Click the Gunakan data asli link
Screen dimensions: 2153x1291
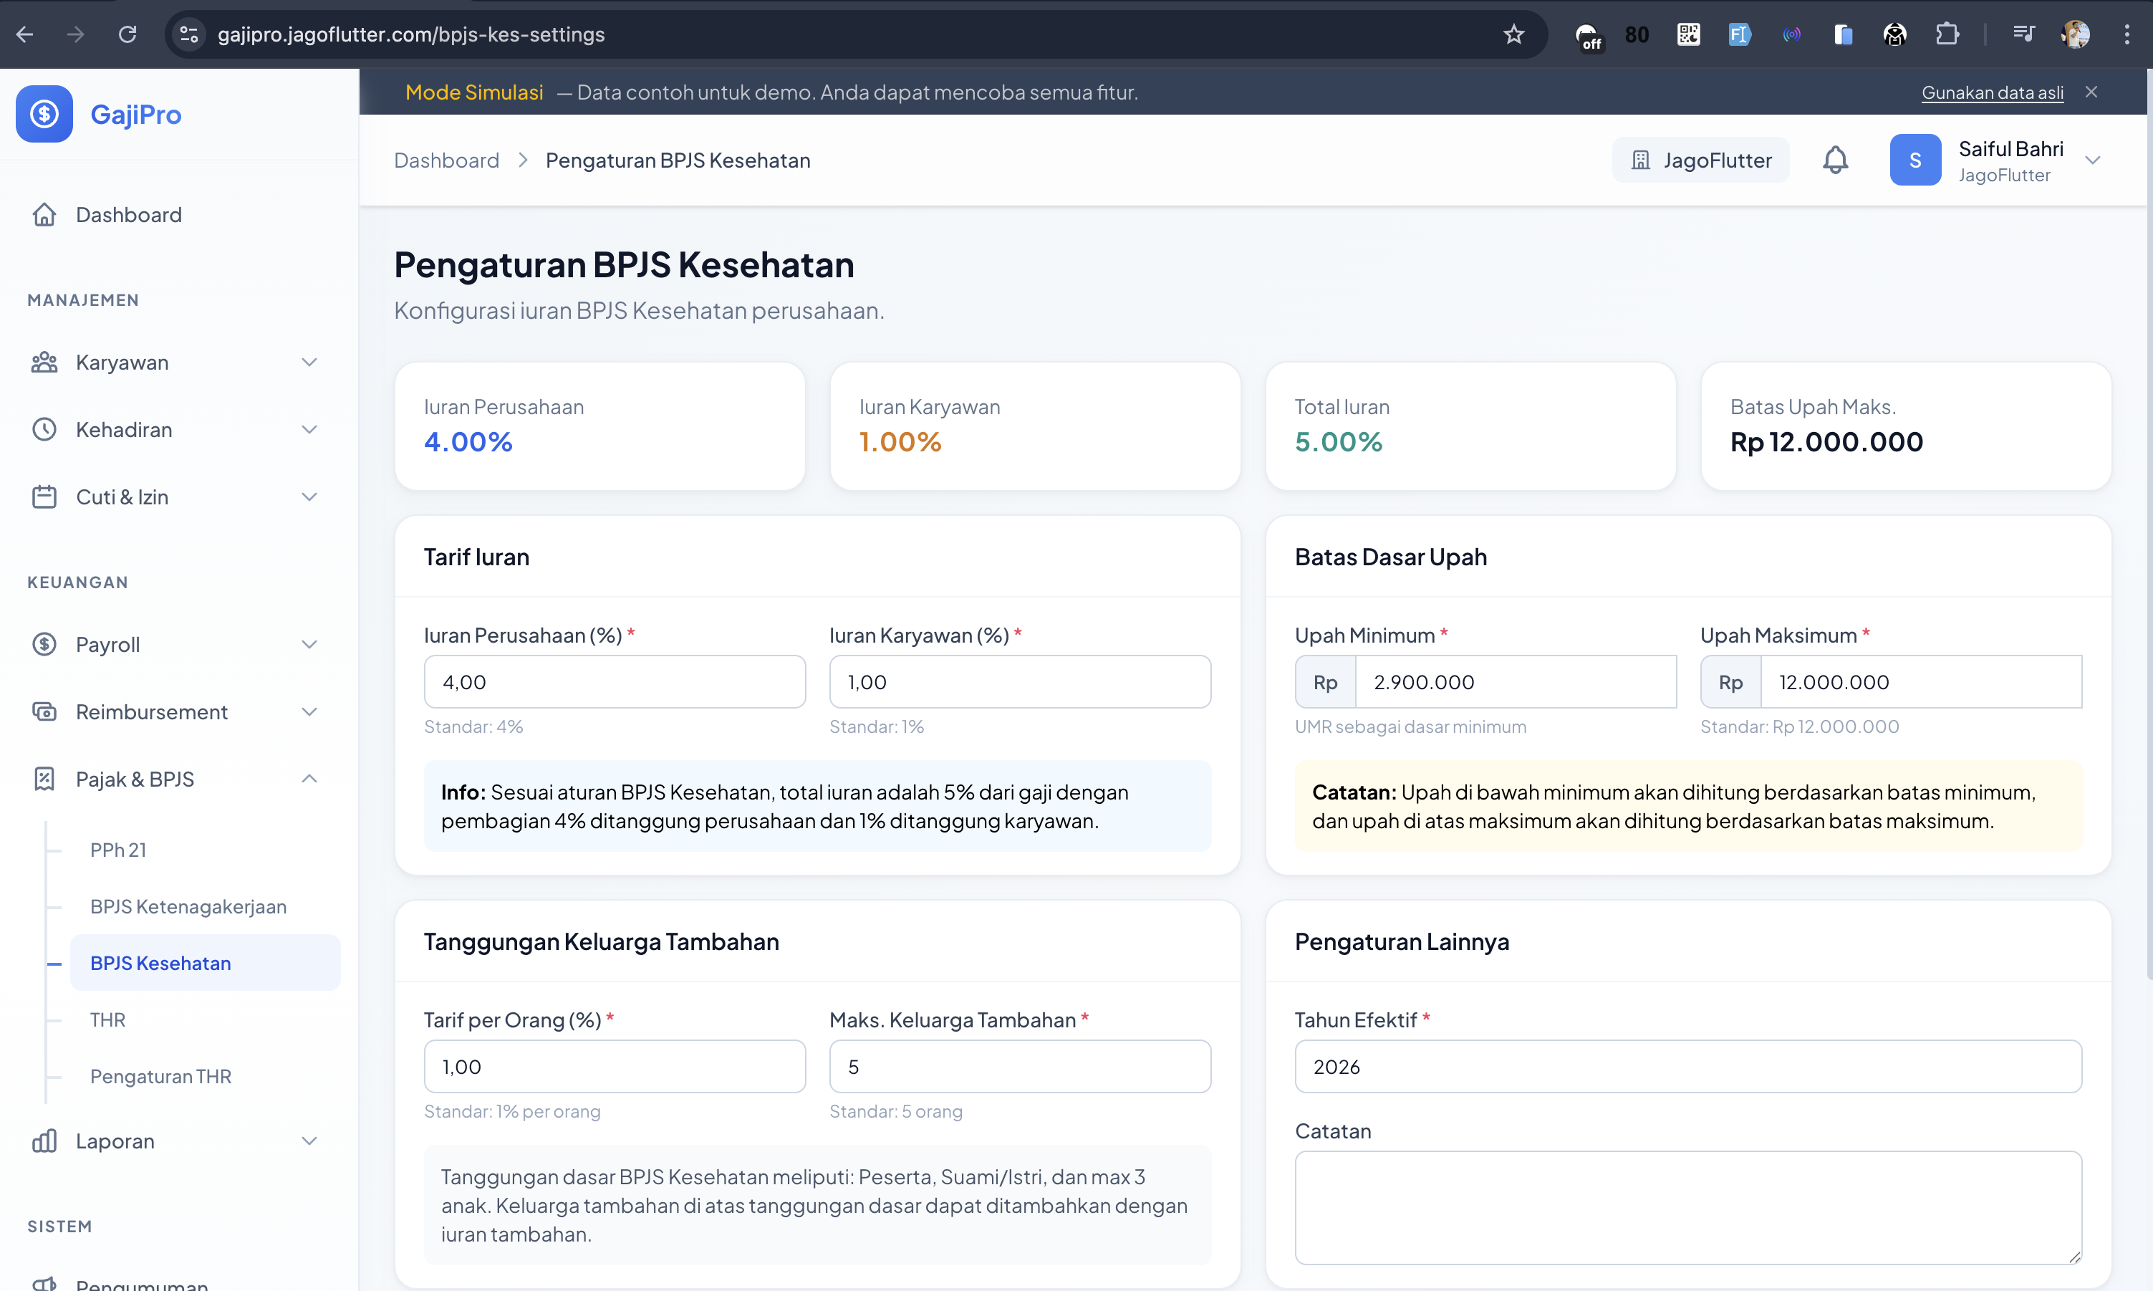(x=1991, y=92)
